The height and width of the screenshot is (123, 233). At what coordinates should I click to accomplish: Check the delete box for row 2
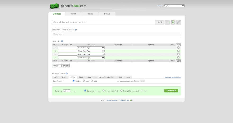(178, 51)
